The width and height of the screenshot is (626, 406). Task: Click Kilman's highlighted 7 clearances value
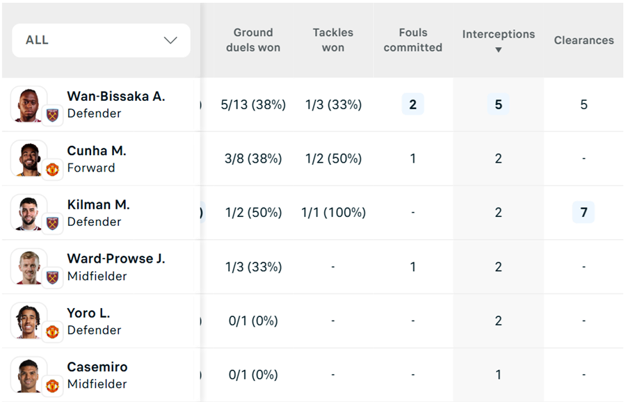(584, 212)
